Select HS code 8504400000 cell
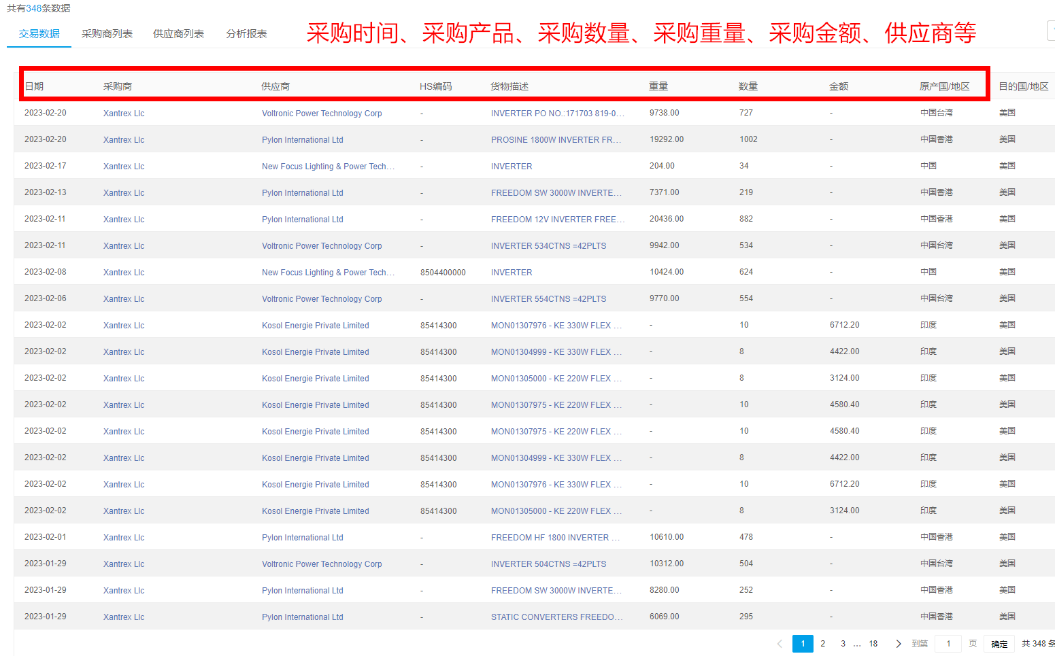The width and height of the screenshot is (1055, 656). tap(443, 273)
